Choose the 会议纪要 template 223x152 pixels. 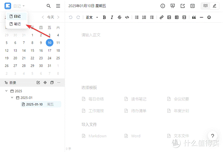point(178,99)
